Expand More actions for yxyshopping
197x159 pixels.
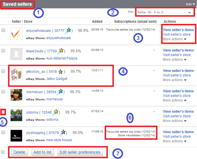175,141
